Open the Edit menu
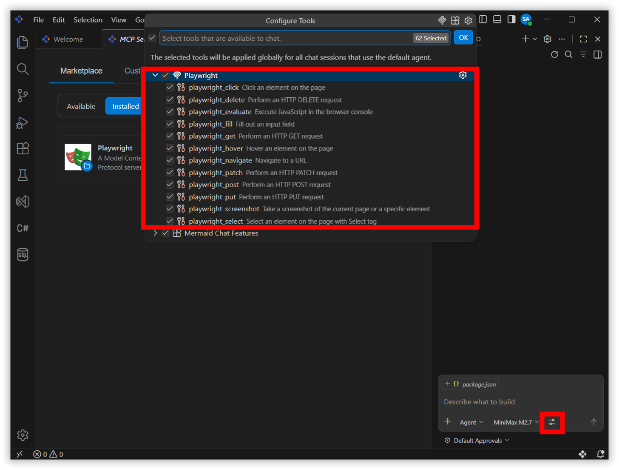619x470 pixels. coord(59,20)
